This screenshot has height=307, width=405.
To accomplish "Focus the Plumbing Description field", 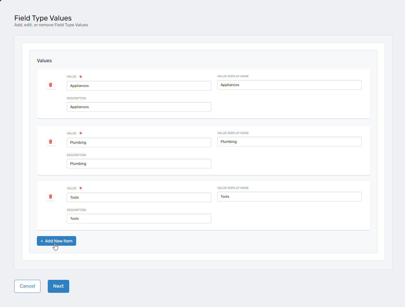I will 139,164.
